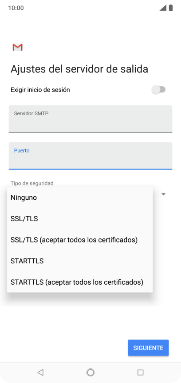Tap the Gmail logo icon

pos(18,47)
